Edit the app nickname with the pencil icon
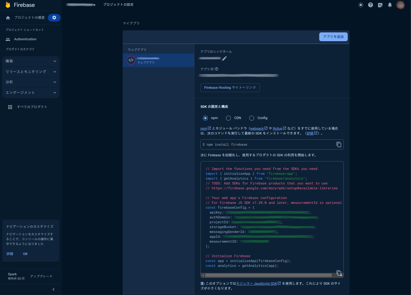Image resolution: width=411 pixels, height=295 pixels. coord(224,58)
